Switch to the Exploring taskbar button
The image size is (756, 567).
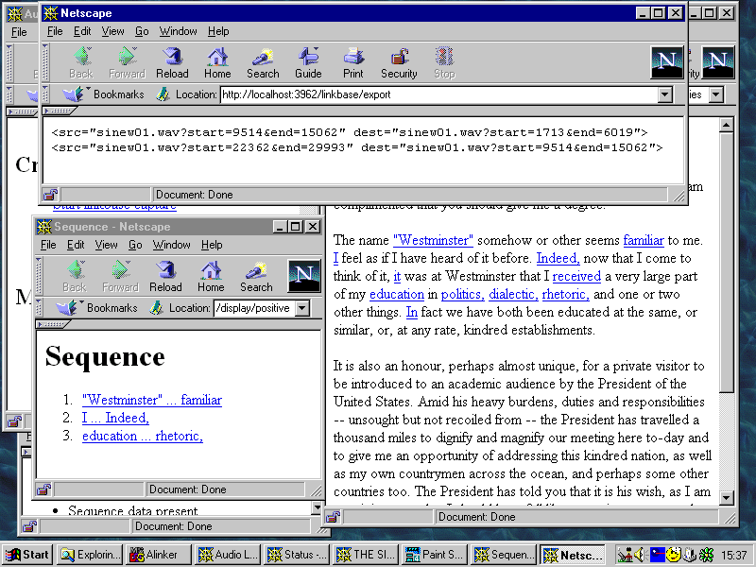[x=90, y=555]
